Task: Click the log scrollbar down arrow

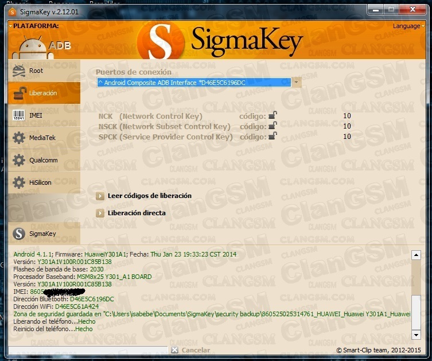Action: point(416,335)
